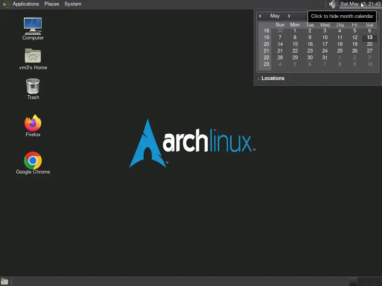382x286 pixels.
Task: Switch to the last workspace in the bottom panel
Action: click(378, 282)
